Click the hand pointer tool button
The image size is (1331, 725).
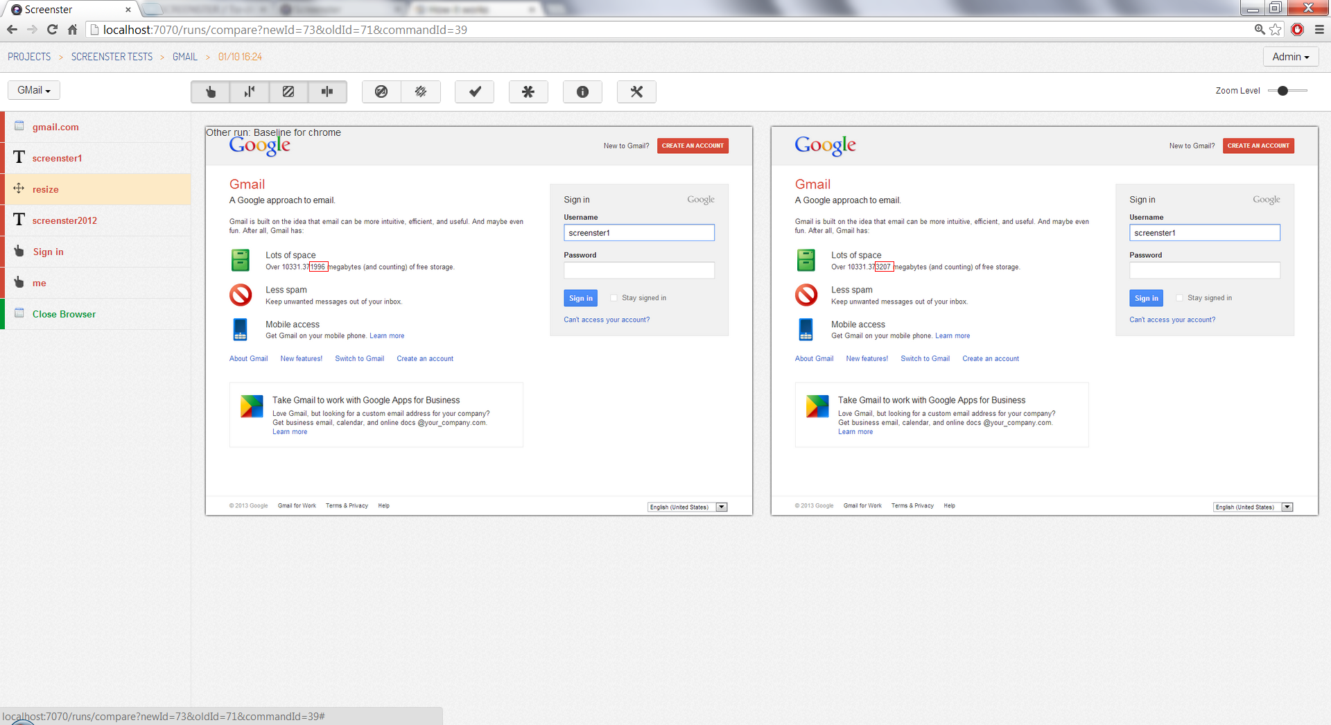pos(211,91)
